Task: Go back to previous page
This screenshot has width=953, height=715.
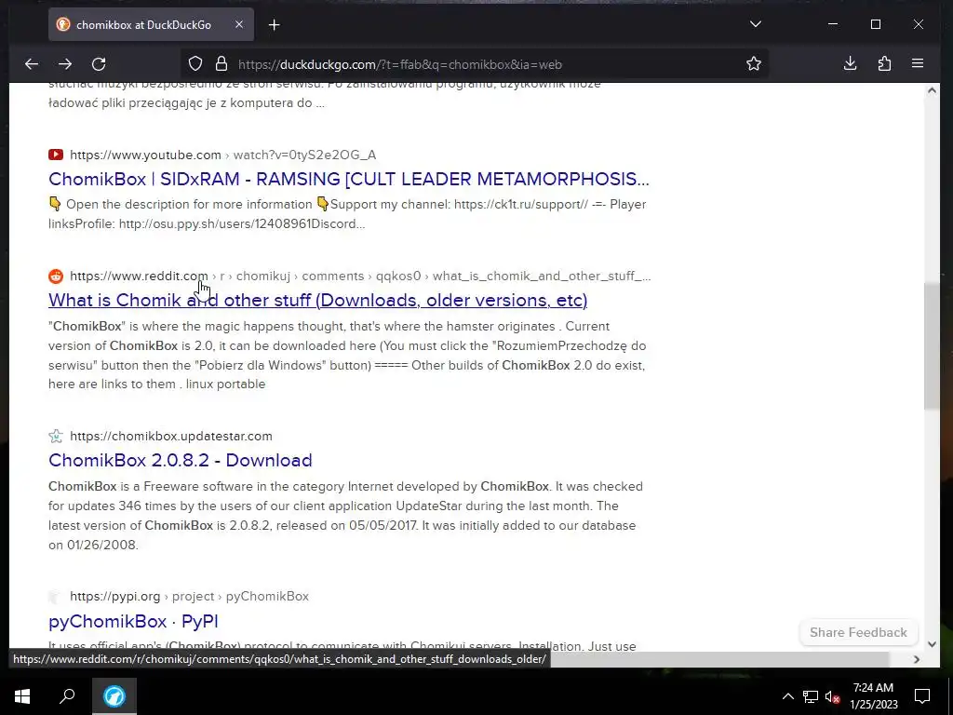Action: pos(32,64)
